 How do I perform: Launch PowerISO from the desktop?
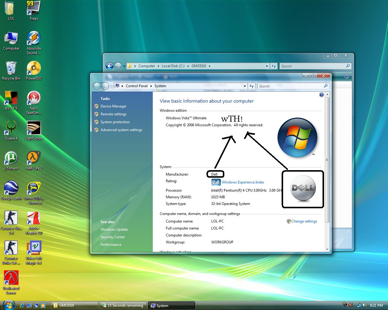[34, 71]
